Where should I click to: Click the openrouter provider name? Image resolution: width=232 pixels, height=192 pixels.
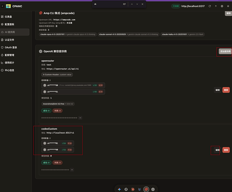[48, 61]
